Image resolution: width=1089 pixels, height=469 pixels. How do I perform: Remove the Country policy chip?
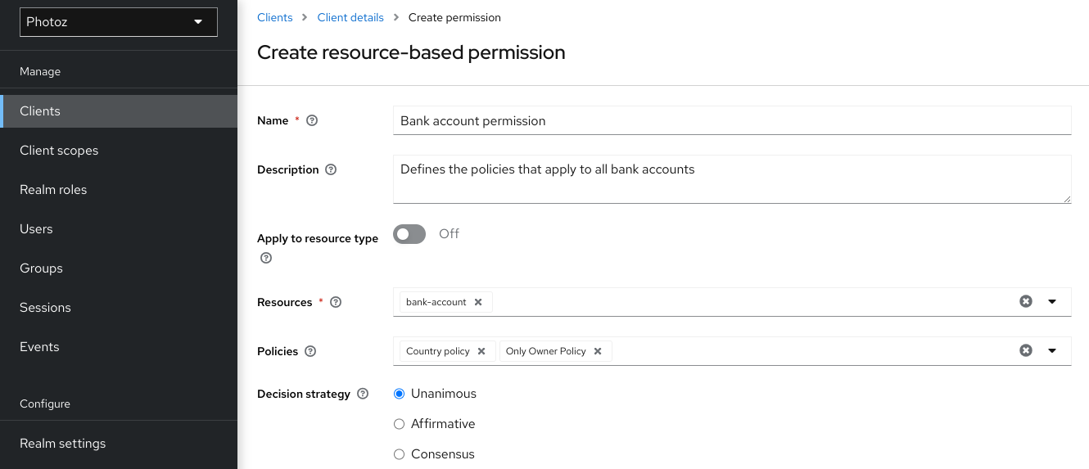481,351
